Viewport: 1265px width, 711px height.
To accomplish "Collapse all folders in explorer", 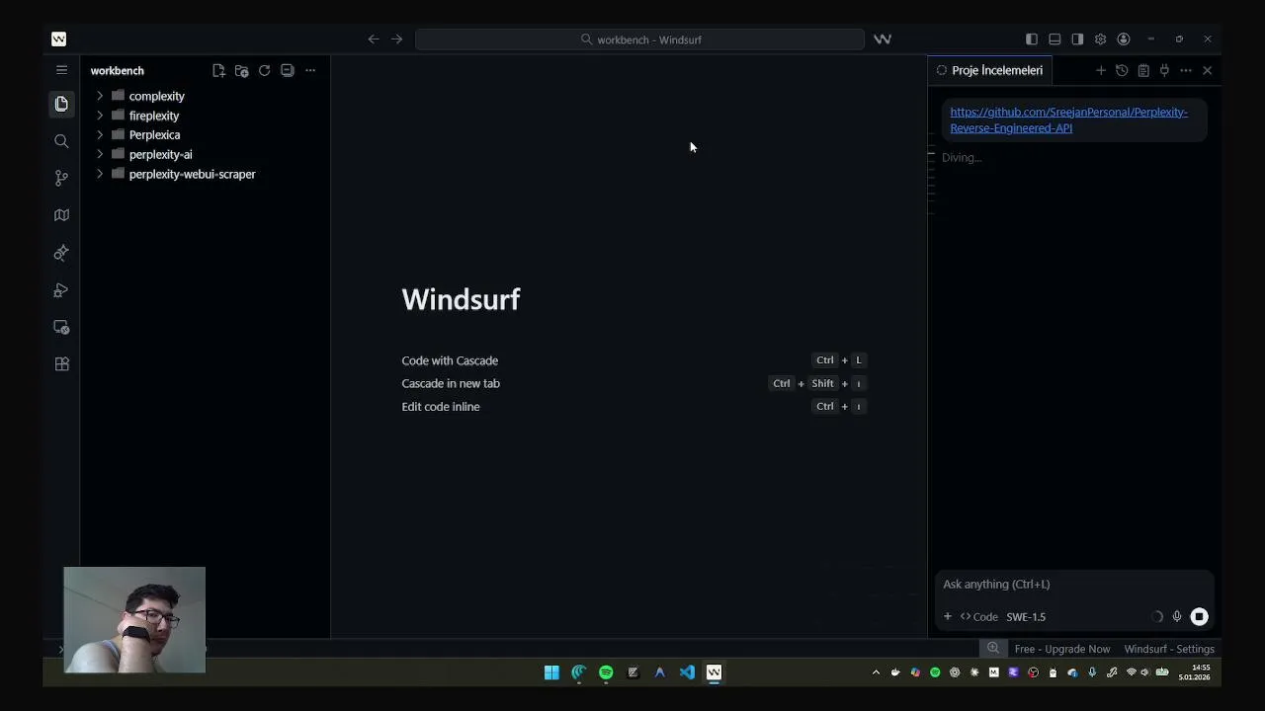I will (x=287, y=70).
